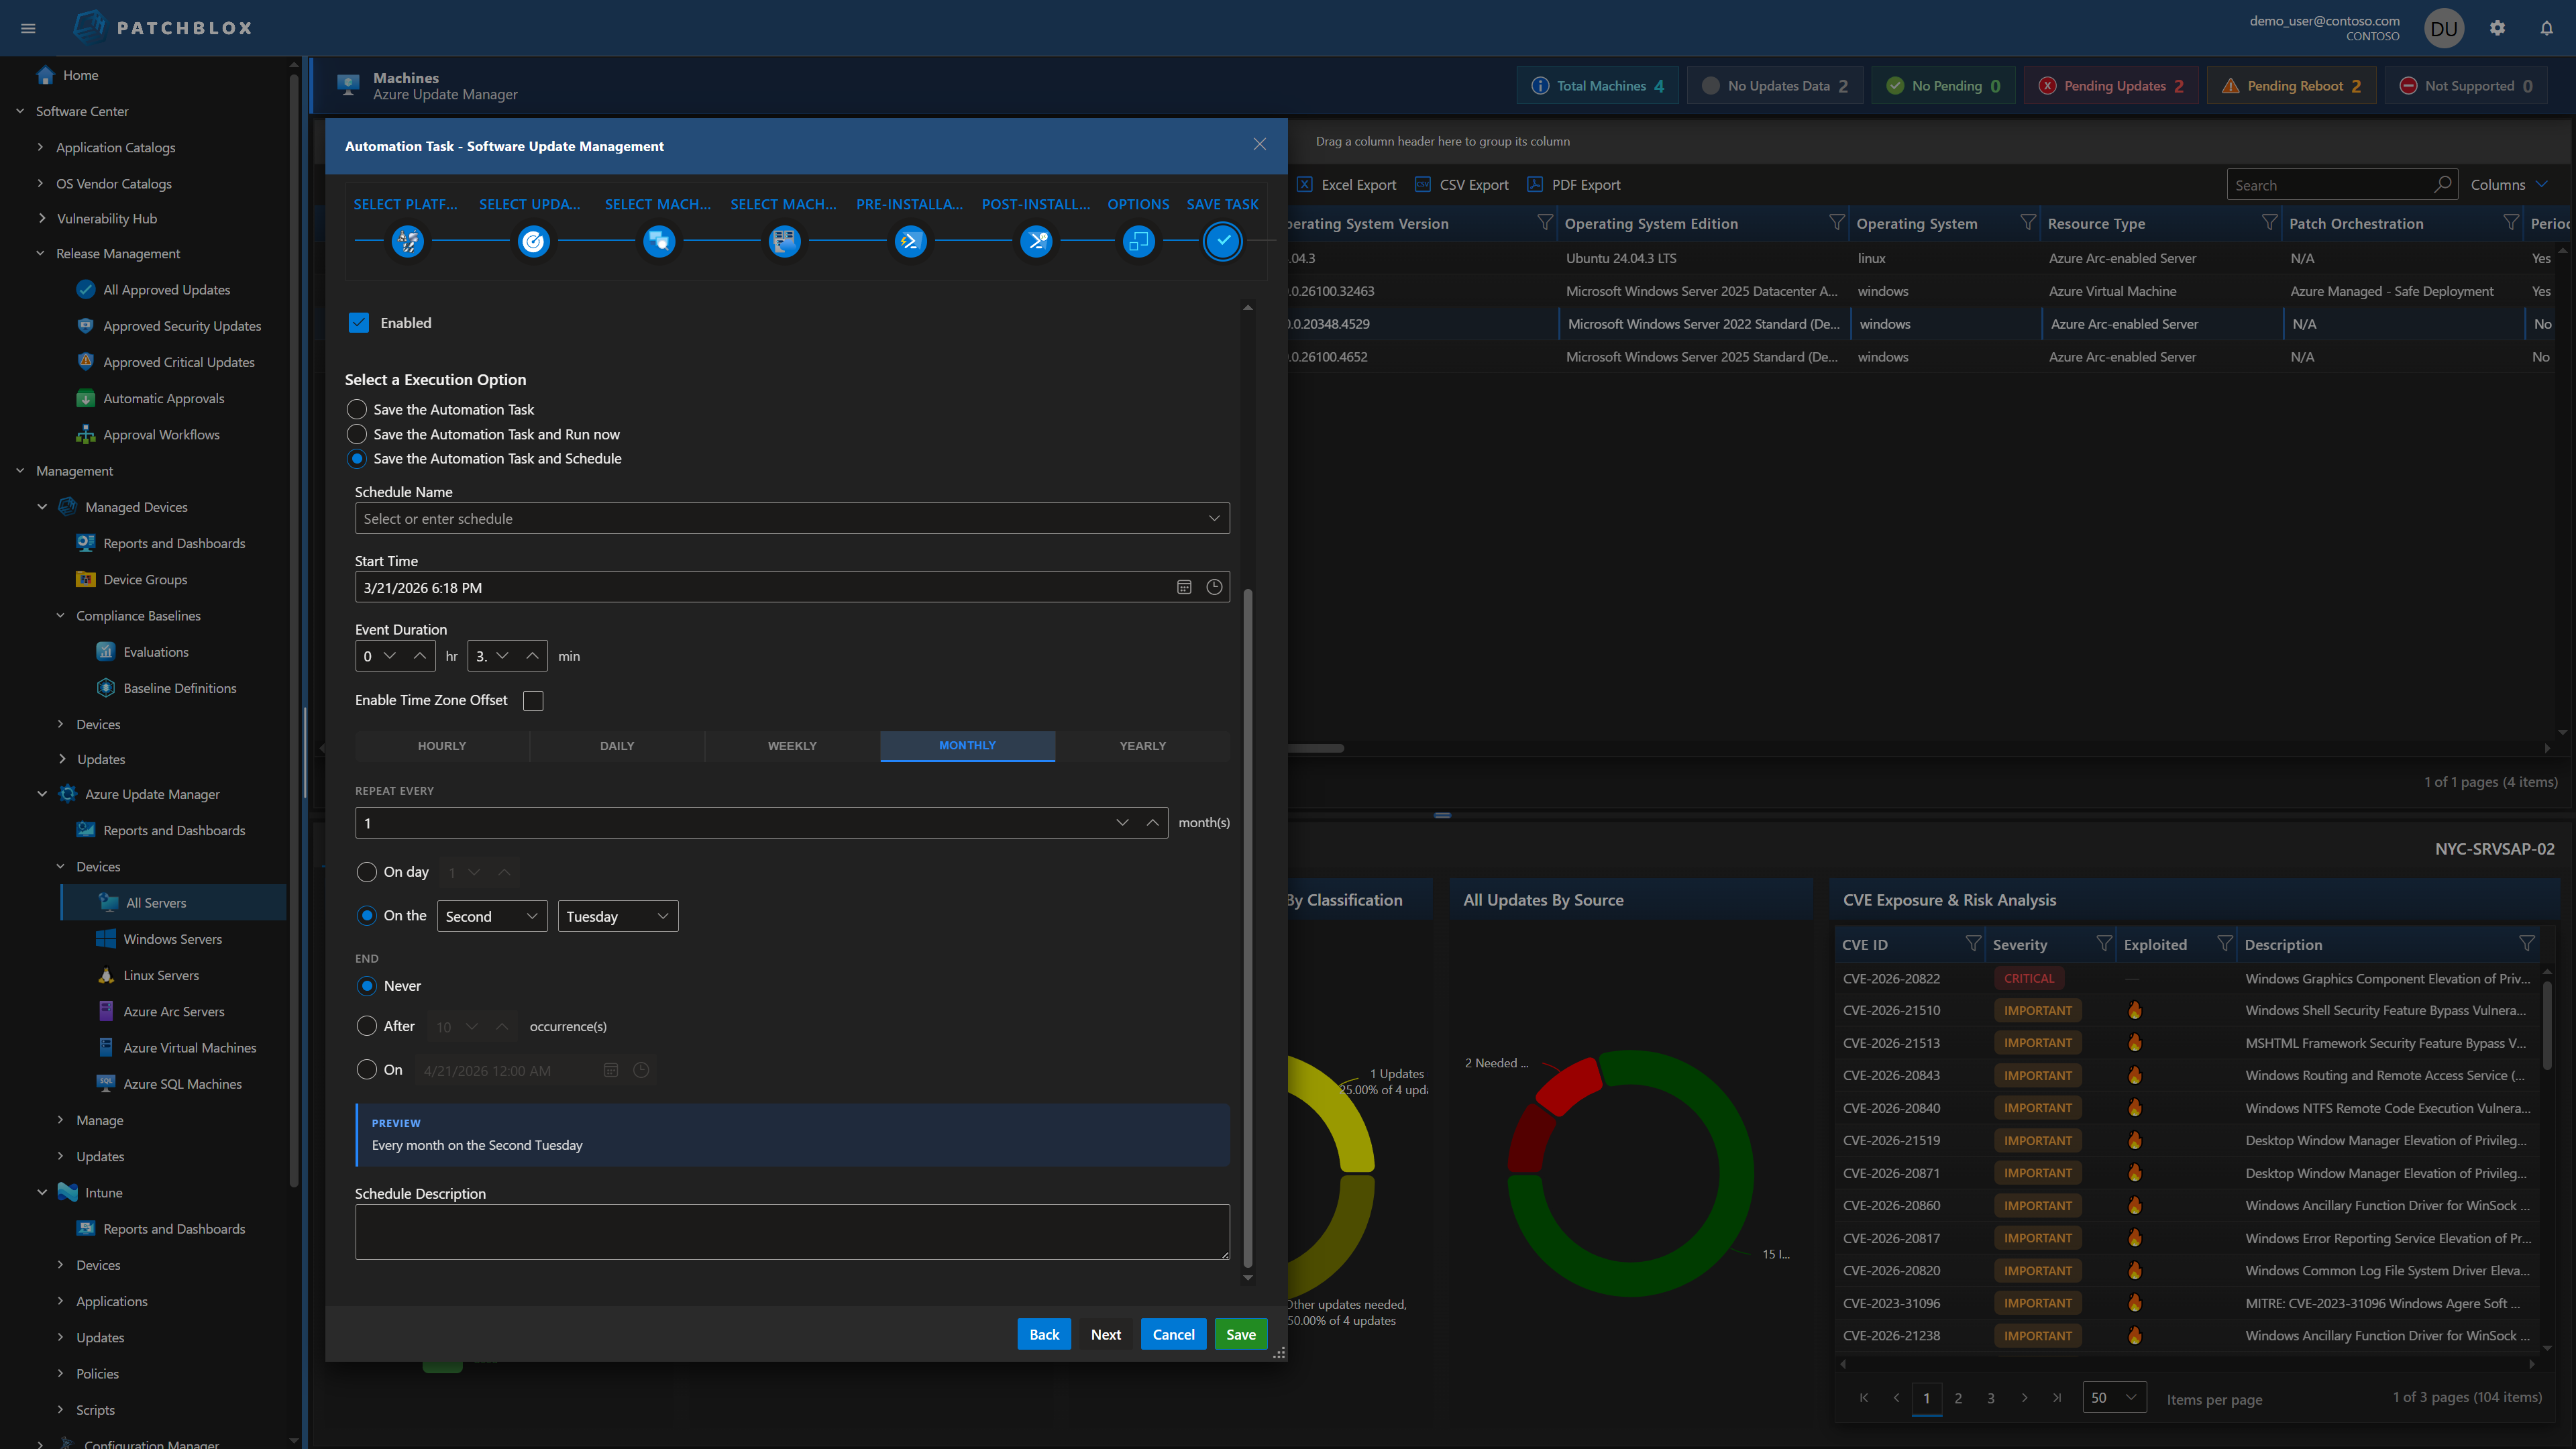
Task: Open the Start Time calendar picker
Action: click(1184, 587)
